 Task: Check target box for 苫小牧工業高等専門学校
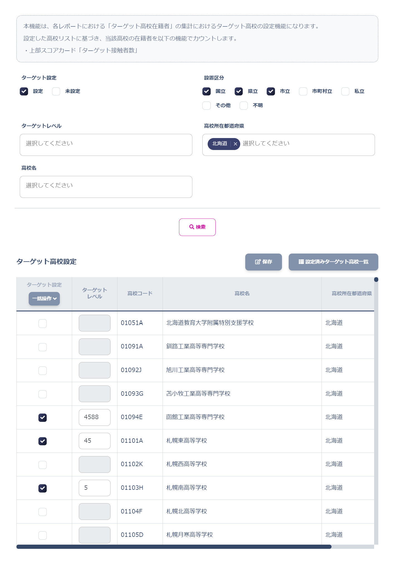point(43,394)
